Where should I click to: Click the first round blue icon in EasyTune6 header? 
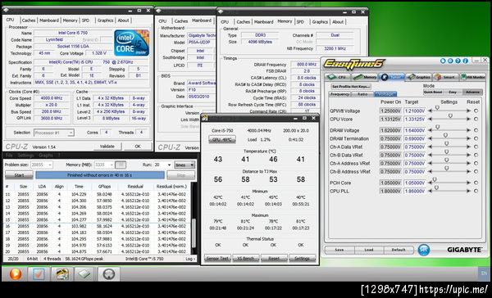[x=443, y=61]
